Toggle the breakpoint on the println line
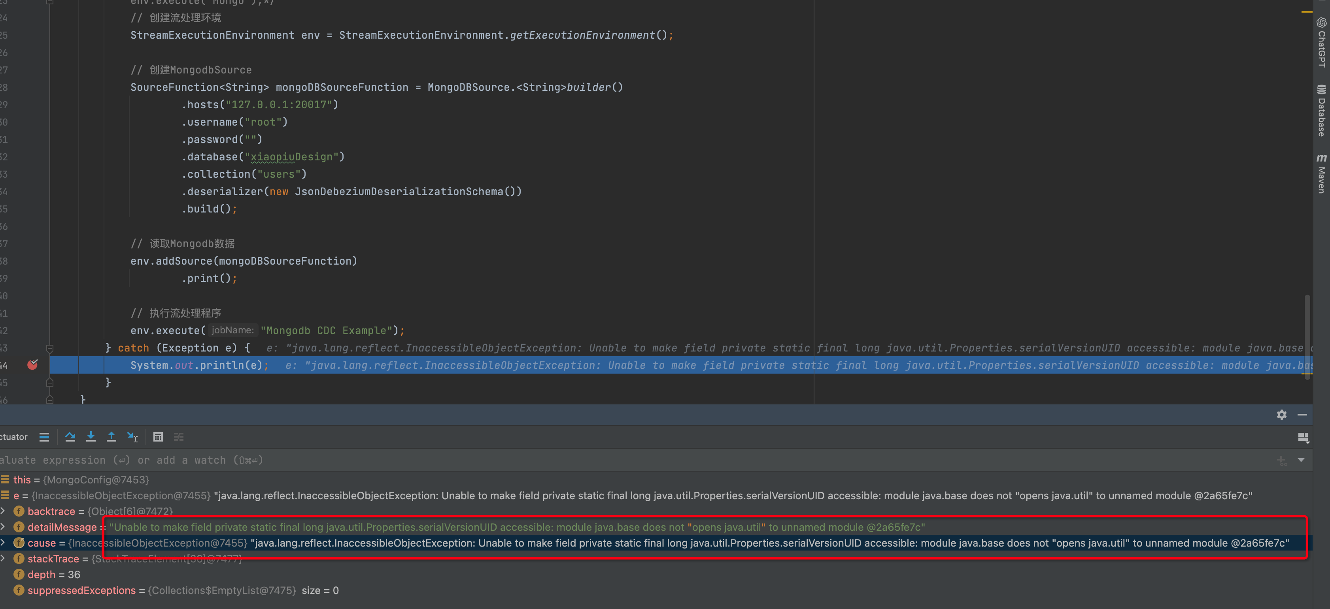The width and height of the screenshot is (1330, 609). point(32,365)
